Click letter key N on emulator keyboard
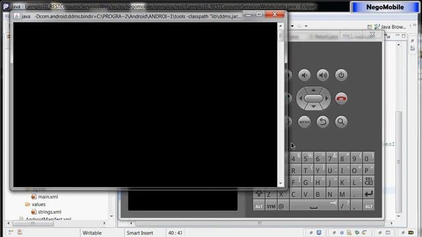This screenshot has height=237, width=422. pyautogui.click(x=331, y=194)
